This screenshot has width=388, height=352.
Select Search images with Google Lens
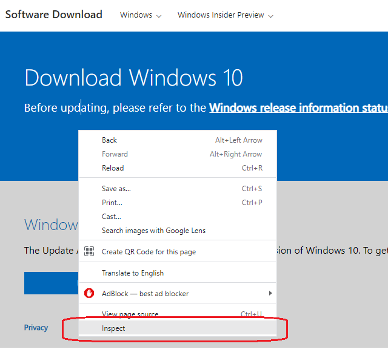178,231
